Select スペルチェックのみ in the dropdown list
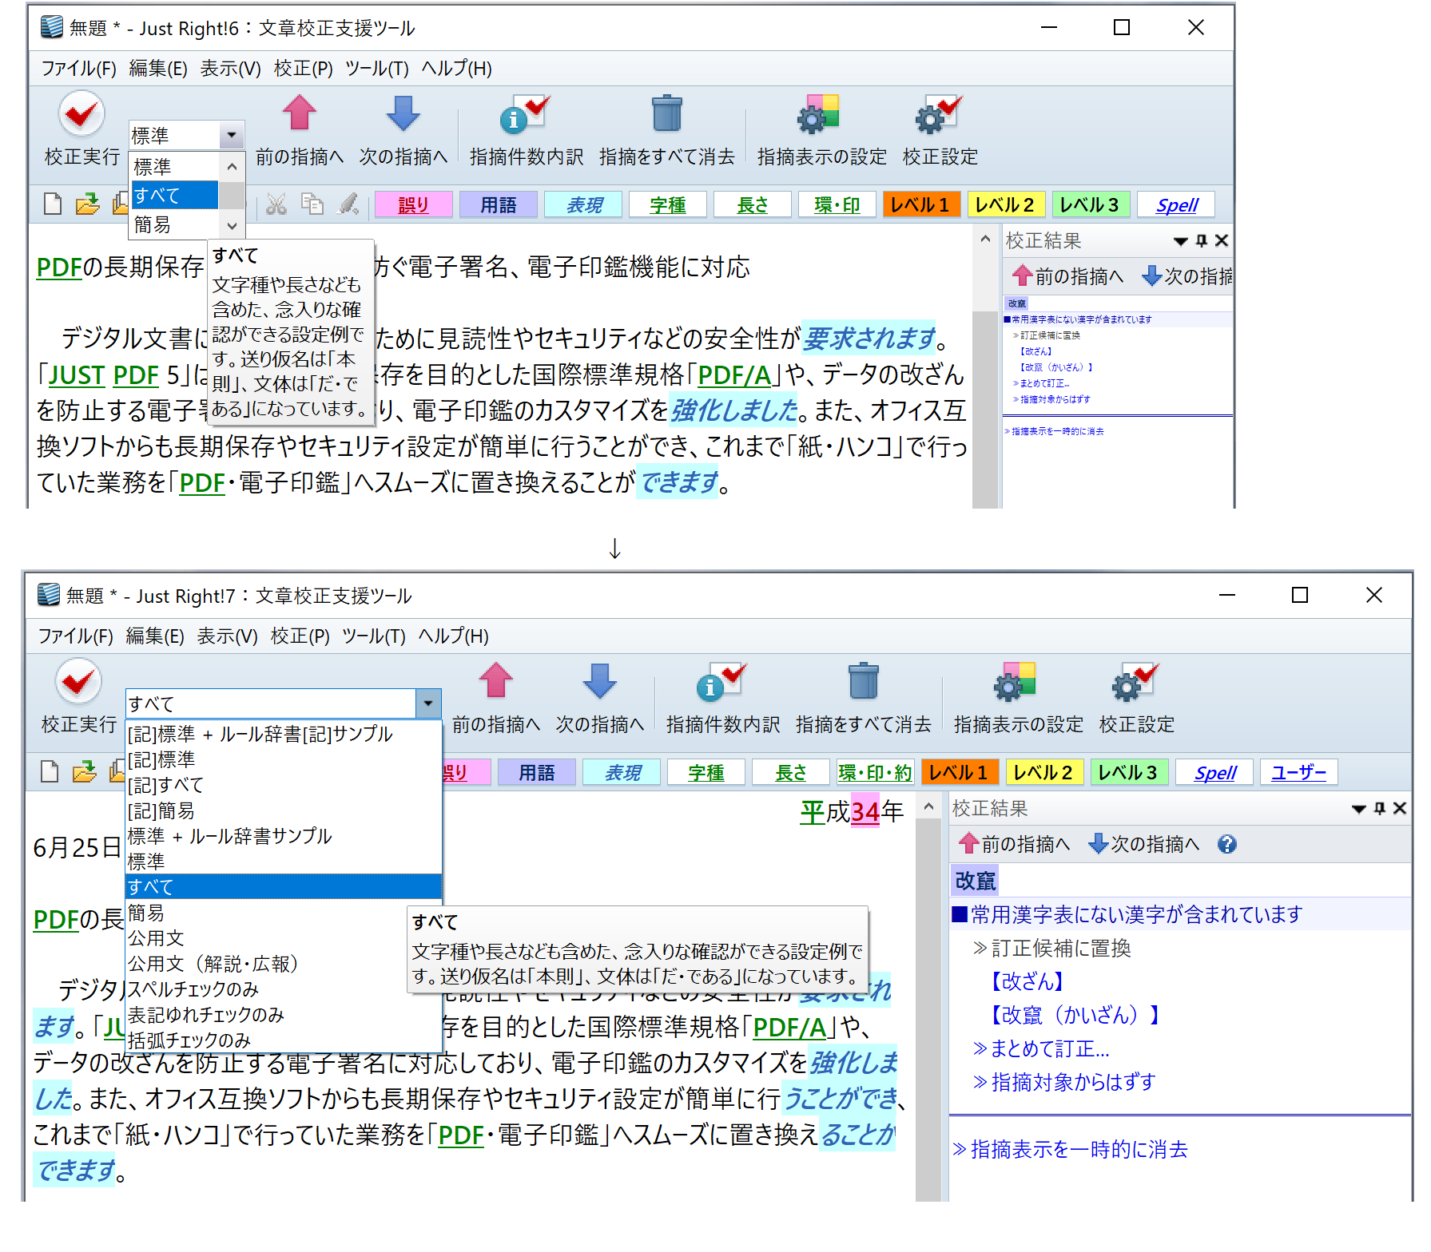The width and height of the screenshot is (1431, 1252). 283,989
